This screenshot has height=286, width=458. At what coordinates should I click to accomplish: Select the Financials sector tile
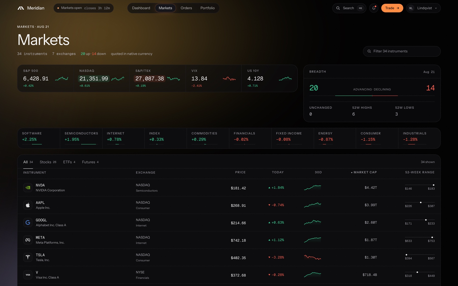pyautogui.click(x=250, y=138)
